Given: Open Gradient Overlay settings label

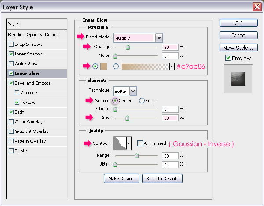Looking at the screenshot, I should 32,131.
